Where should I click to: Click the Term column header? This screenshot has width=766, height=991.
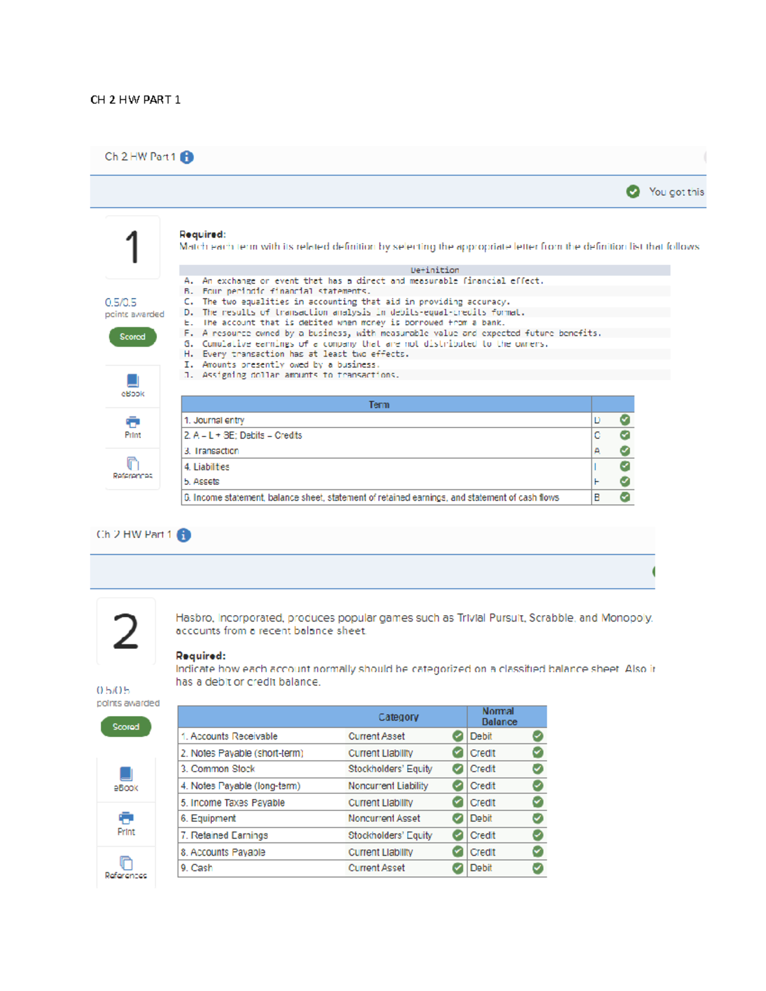379,405
